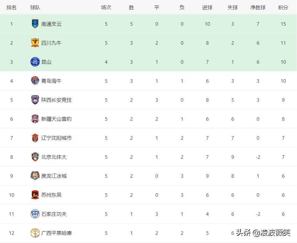Open the 青岛海牛 team name link
The image size is (297, 243).
(x=51, y=81)
